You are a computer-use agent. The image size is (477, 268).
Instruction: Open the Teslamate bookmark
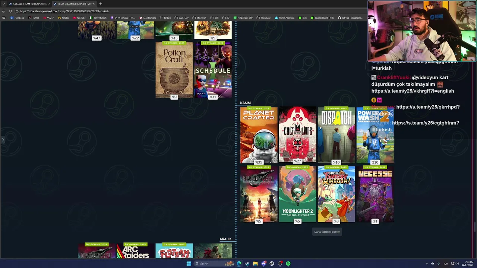263,18
